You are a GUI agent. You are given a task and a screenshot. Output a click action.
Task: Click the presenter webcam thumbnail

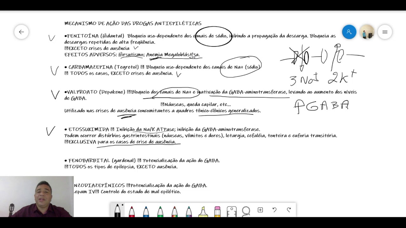(x=37, y=197)
